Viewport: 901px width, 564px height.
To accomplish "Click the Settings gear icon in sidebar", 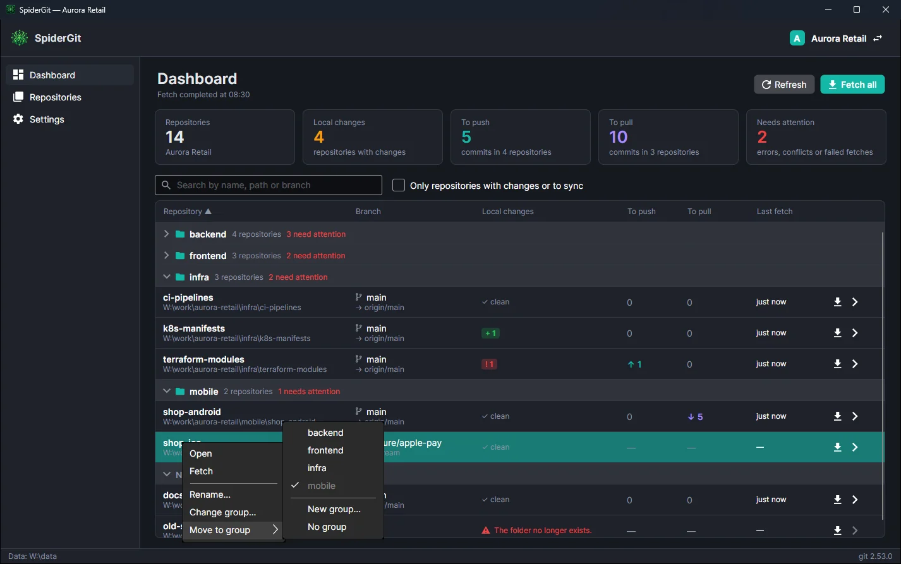I will pos(18,119).
